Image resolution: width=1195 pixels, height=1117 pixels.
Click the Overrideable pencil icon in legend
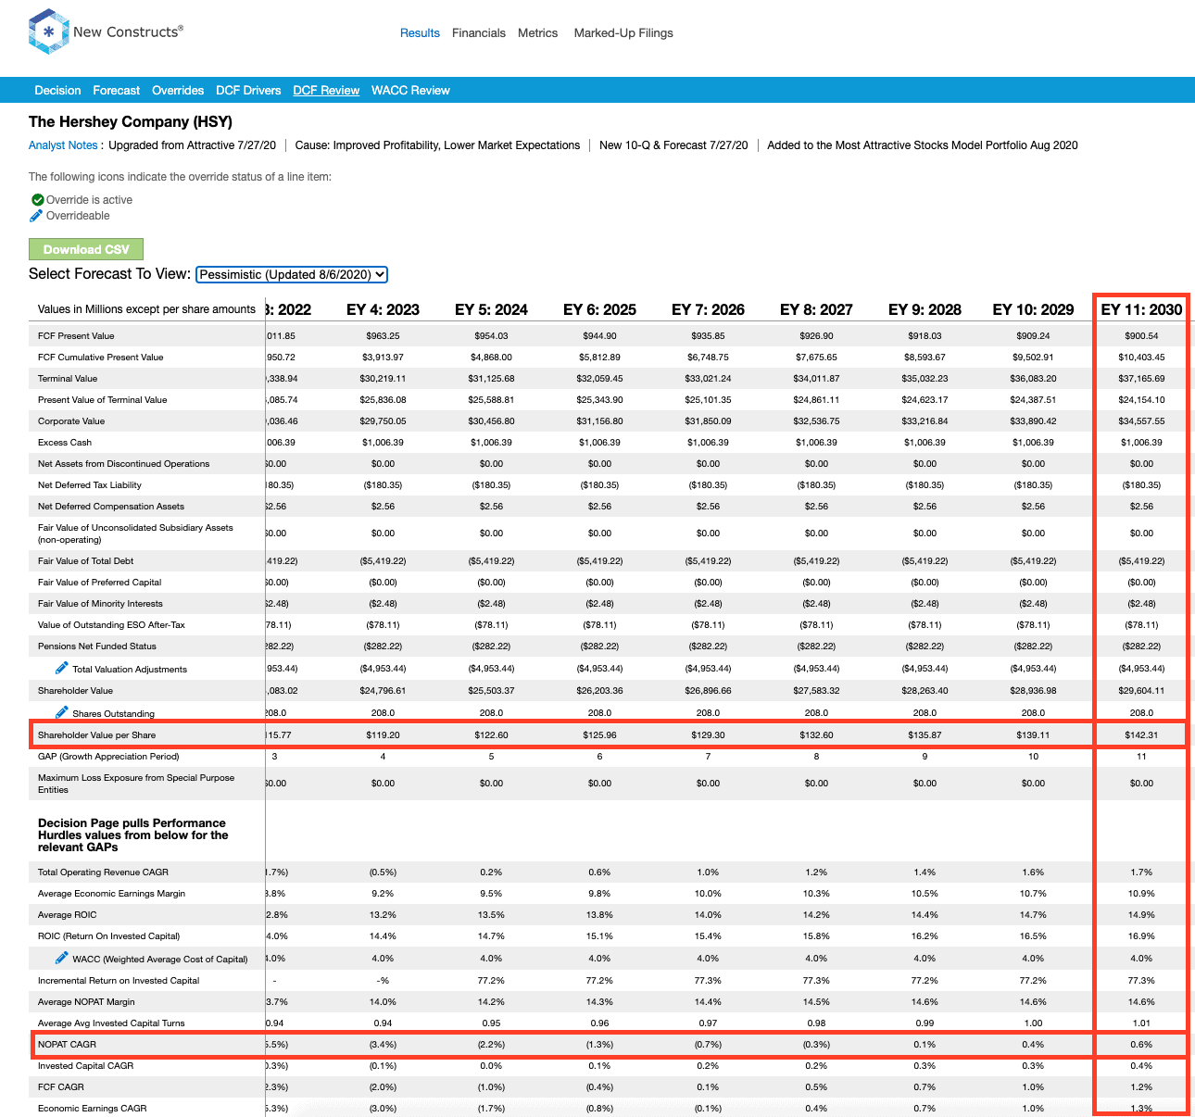[x=36, y=216]
